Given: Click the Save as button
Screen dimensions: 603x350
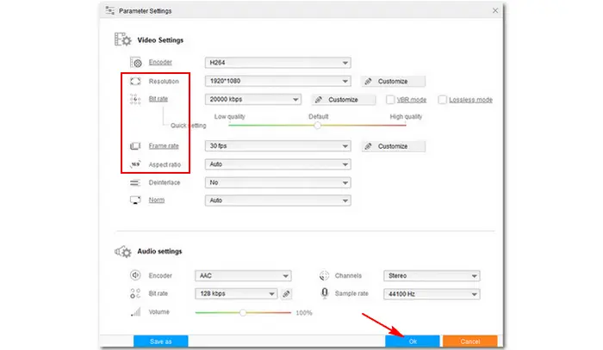Looking at the screenshot, I should tap(161, 341).
